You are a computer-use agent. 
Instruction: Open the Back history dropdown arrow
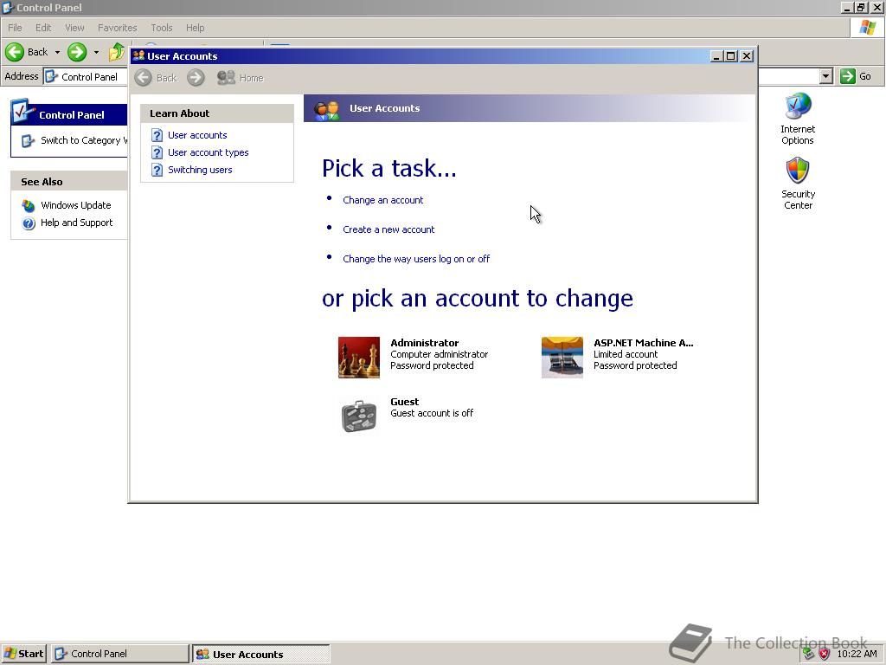(x=57, y=52)
